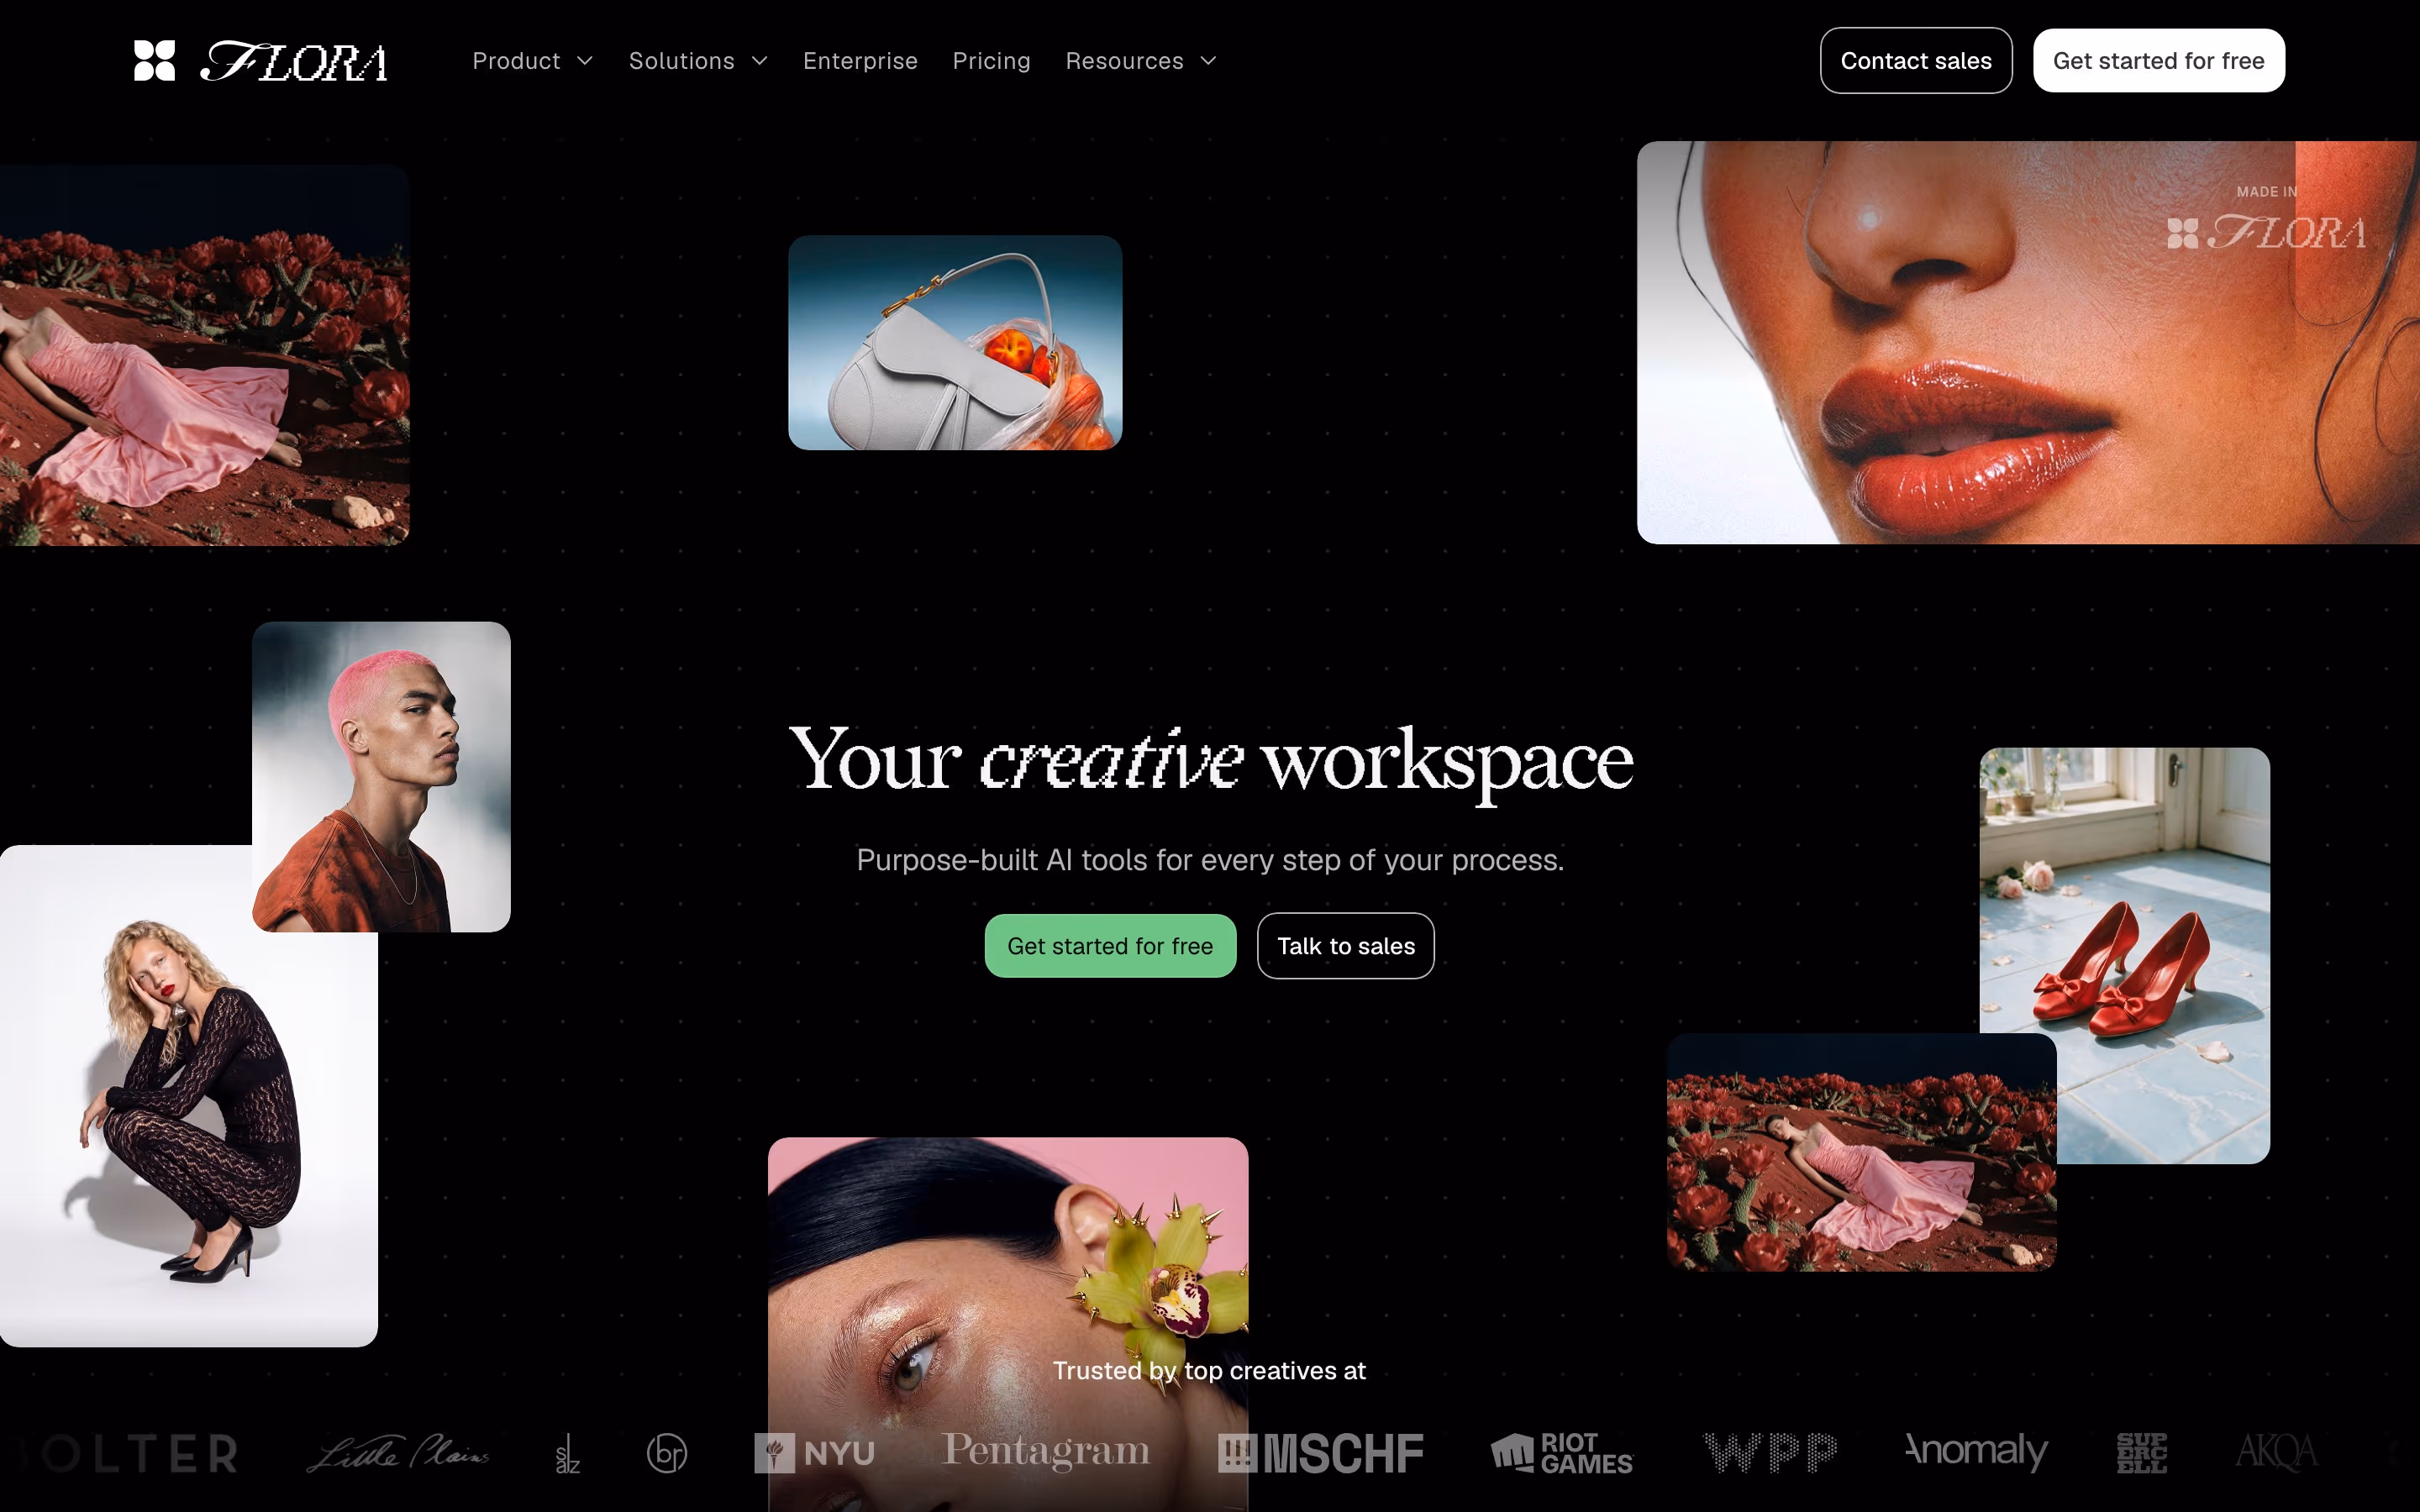The image size is (2420, 1512).
Task: Click the 'Trusted by top creatives at' text
Action: click(x=1209, y=1371)
